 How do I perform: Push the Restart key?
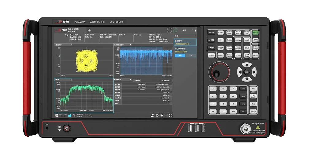coord(256,55)
